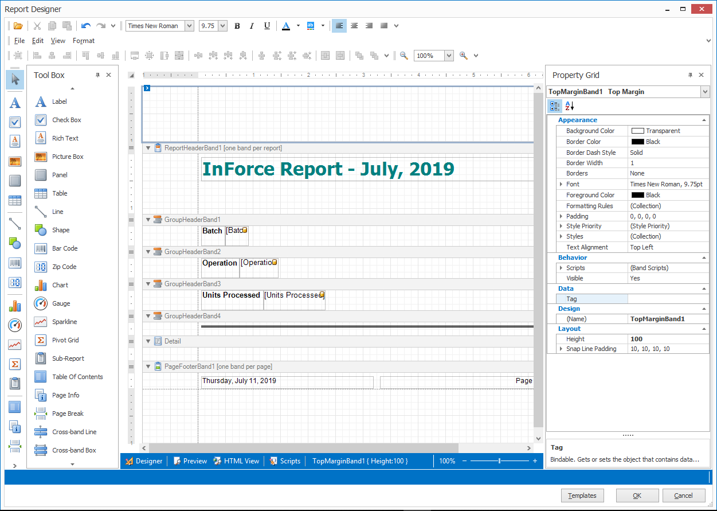Toggle bold formatting
This screenshot has width=717, height=511.
click(x=237, y=26)
